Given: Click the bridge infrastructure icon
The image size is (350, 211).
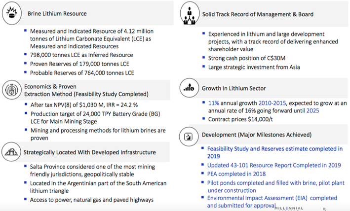Looking at the screenshot, I should pos(10,151).
